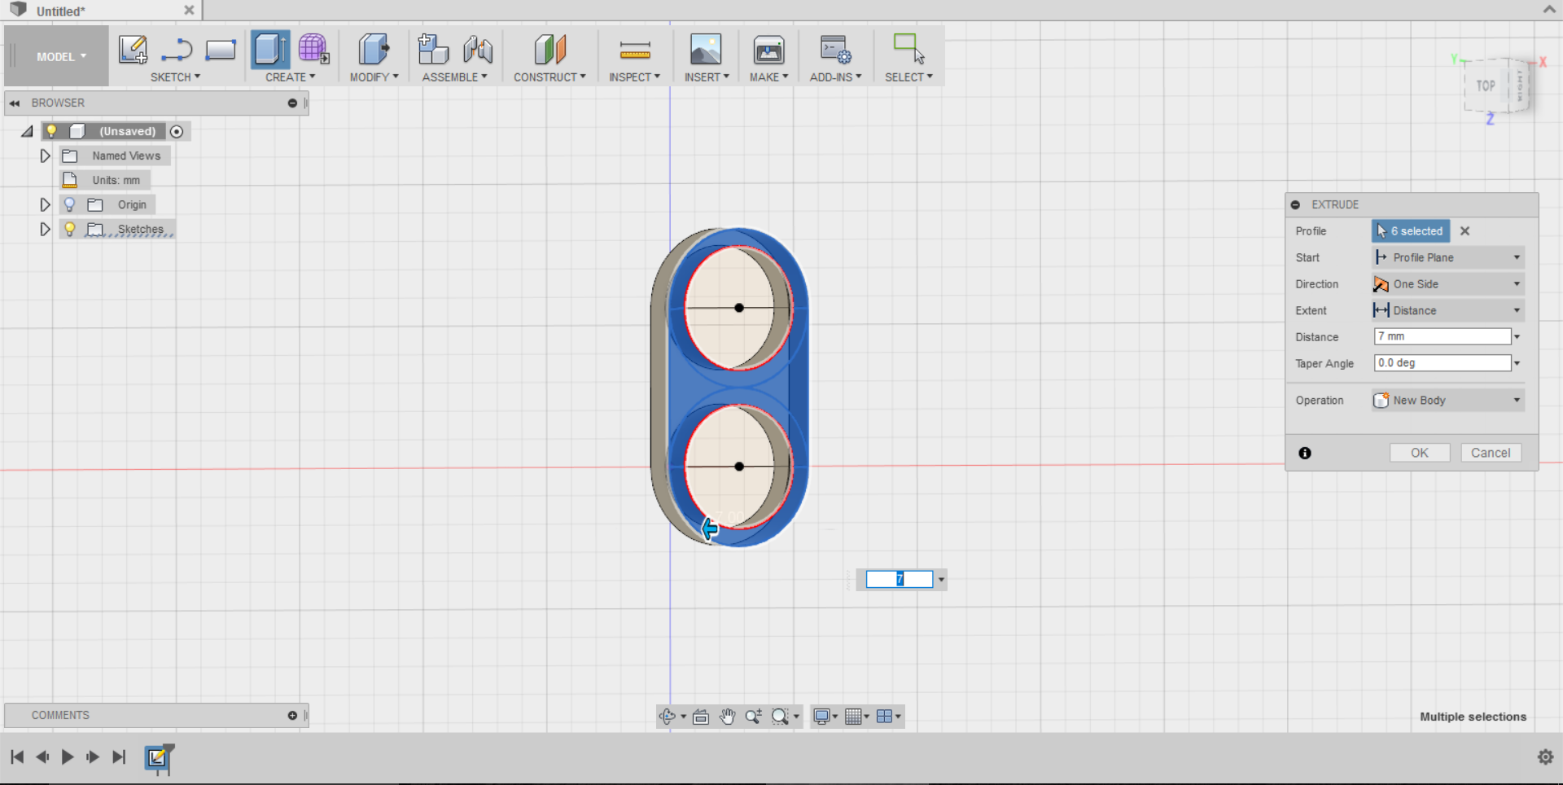Activate the Unsaved component radio button

point(177,131)
